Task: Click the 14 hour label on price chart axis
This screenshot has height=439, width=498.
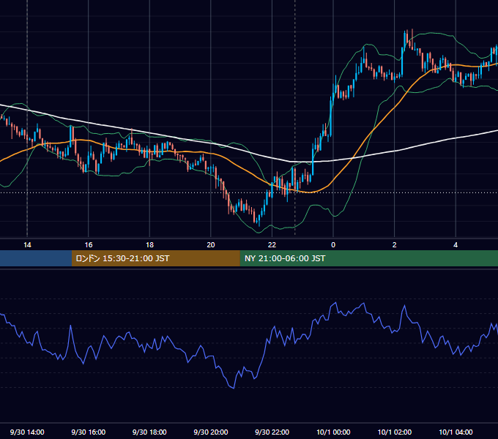Action: pyautogui.click(x=27, y=245)
